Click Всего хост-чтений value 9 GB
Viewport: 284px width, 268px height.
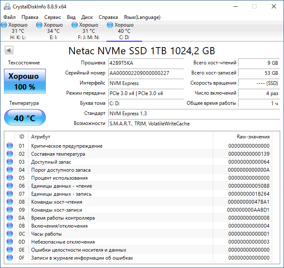(x=259, y=63)
